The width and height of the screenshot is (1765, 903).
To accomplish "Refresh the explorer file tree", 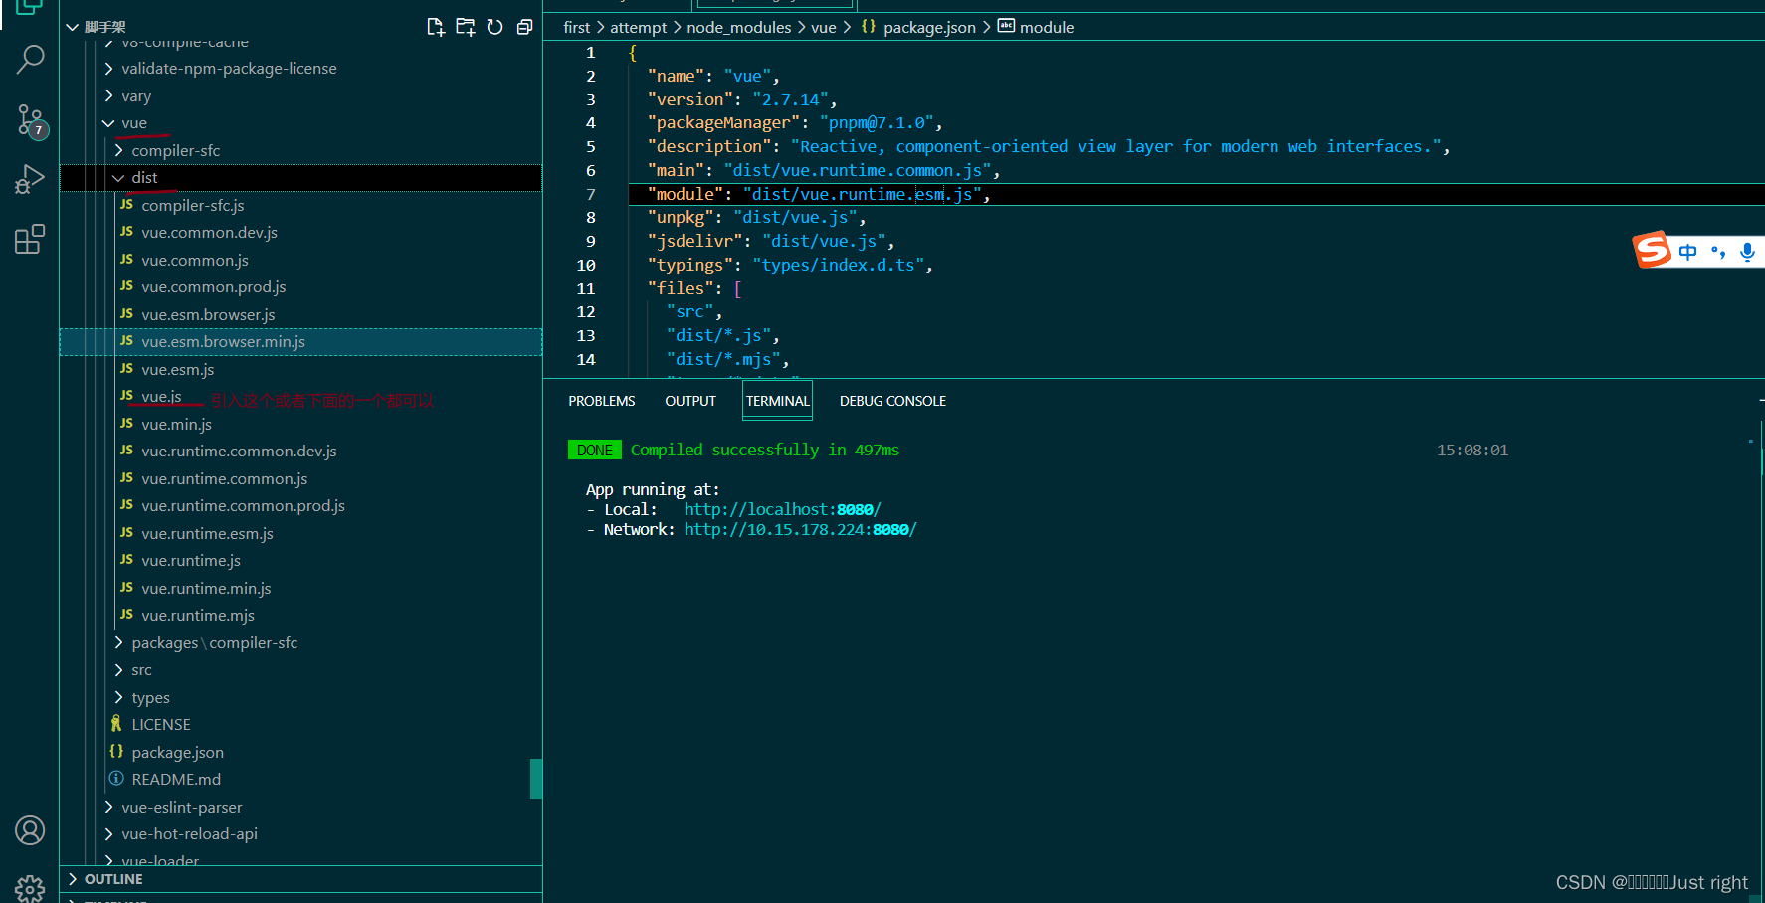I will point(495,27).
